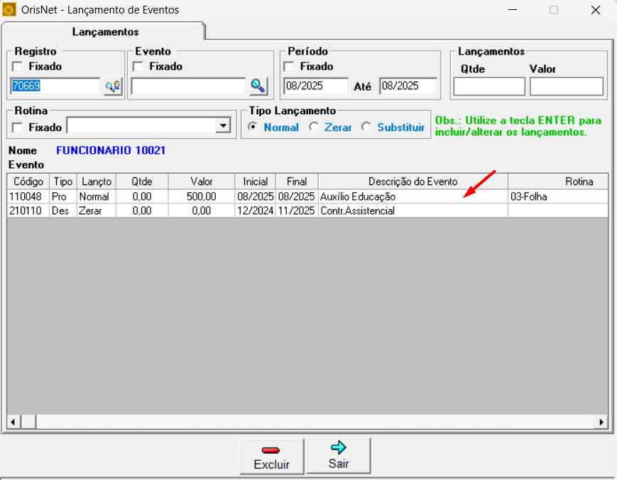Click the Evento magnifier search icon
The height and width of the screenshot is (480, 617).
click(258, 86)
